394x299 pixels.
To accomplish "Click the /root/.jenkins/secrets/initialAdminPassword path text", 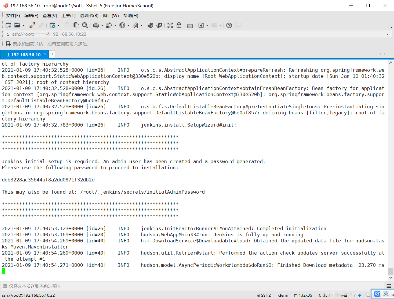I will point(142,192).
